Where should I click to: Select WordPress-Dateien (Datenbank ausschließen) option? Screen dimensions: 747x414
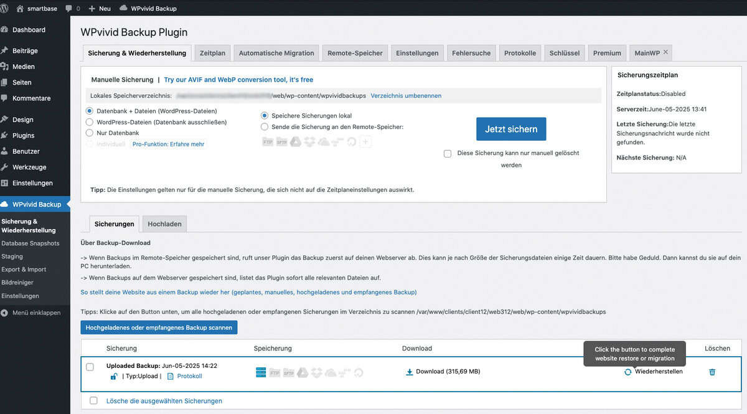pyautogui.click(x=90, y=122)
